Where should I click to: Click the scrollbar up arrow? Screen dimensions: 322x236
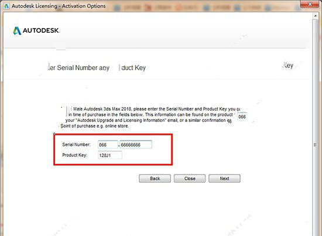[x=316, y=16]
